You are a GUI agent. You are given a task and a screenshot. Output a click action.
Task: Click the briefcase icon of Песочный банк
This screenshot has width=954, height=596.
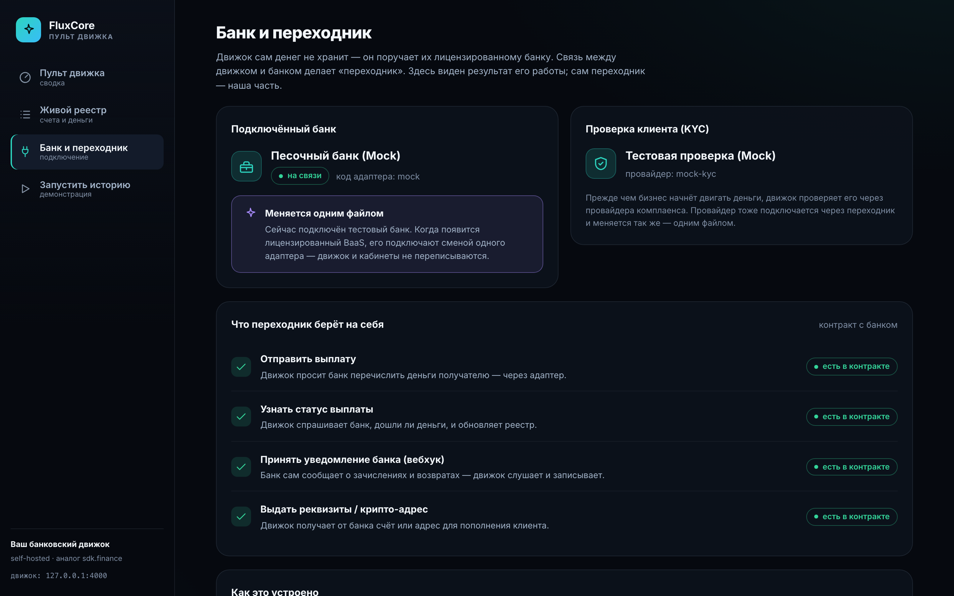coord(246,166)
